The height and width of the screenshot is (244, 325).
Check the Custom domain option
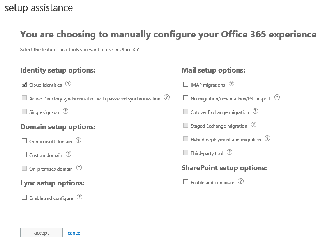pyautogui.click(x=25, y=155)
